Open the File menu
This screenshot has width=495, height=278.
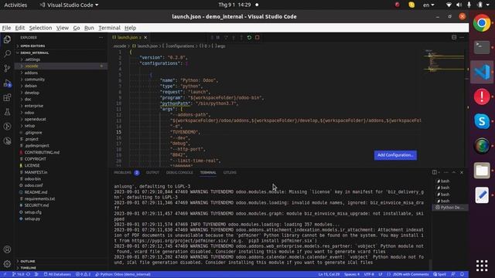pyautogui.click(x=6, y=28)
